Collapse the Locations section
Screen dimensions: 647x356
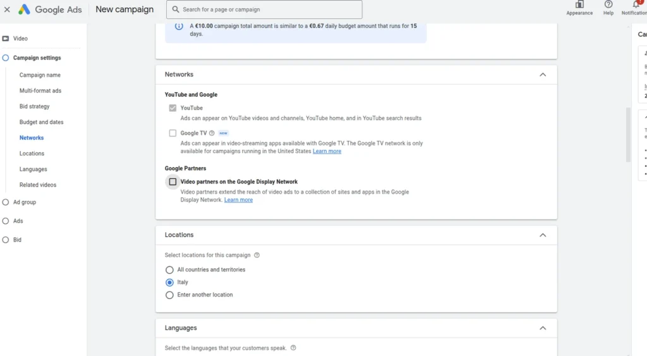tap(542, 235)
